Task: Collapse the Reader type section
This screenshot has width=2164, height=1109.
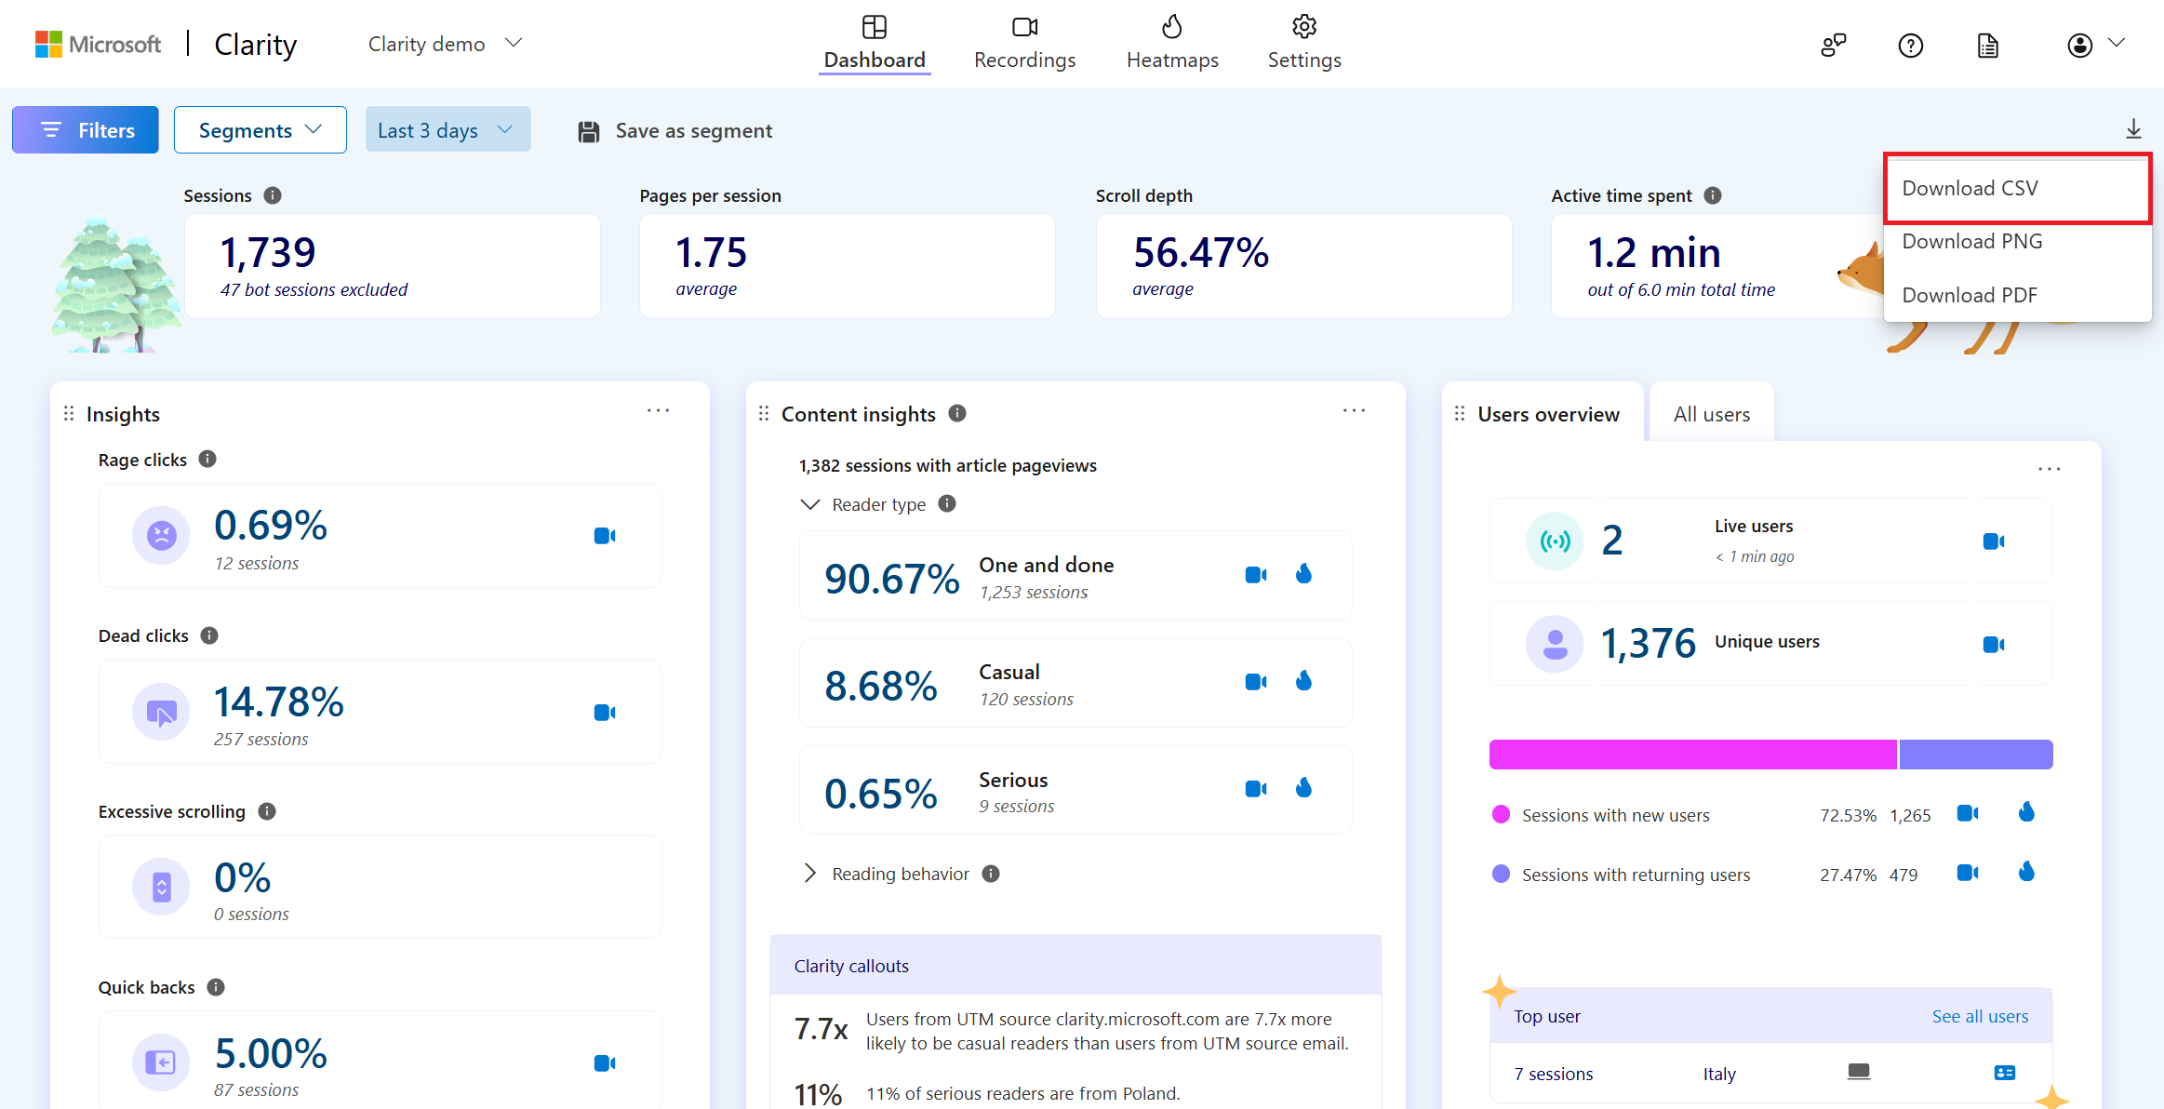Action: coord(808,505)
